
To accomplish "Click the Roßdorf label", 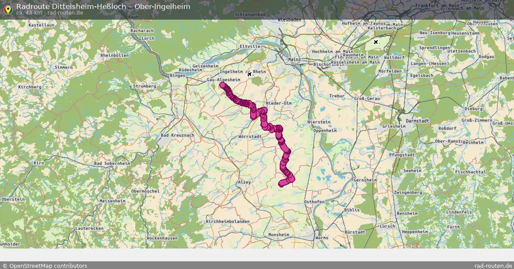I will click(x=448, y=129).
